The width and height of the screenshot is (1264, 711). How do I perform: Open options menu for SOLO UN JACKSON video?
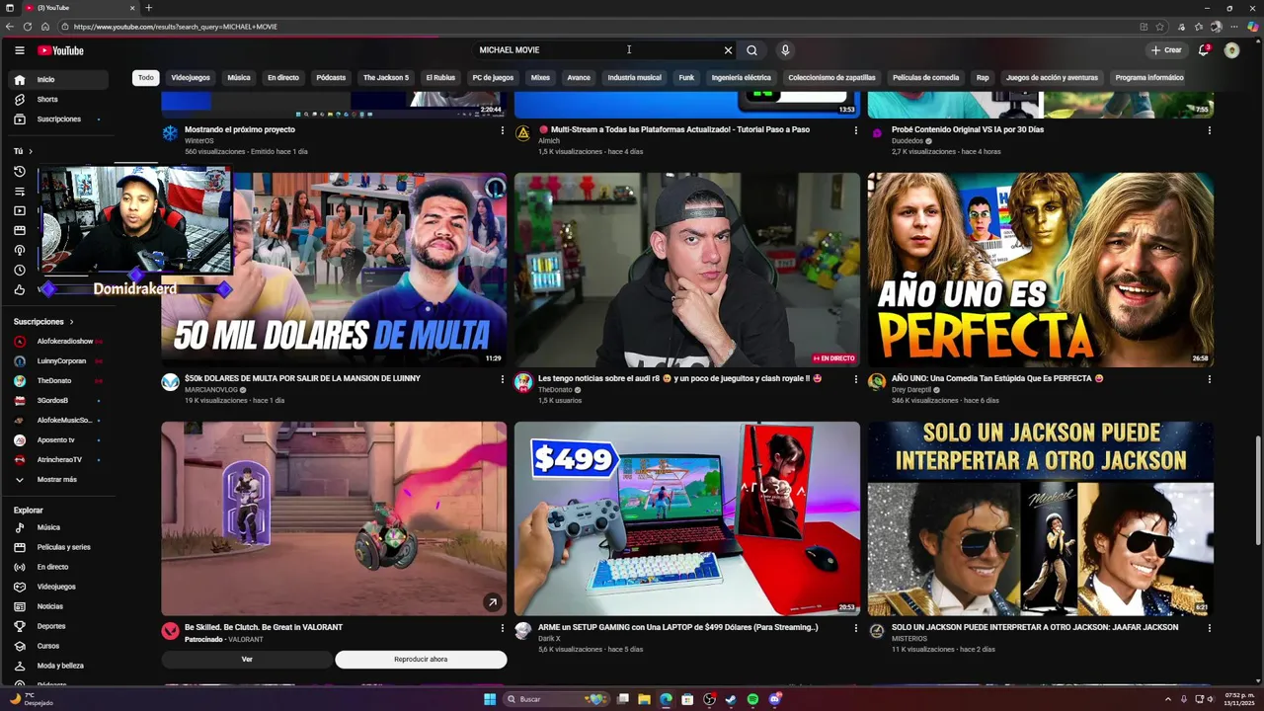point(1209,628)
